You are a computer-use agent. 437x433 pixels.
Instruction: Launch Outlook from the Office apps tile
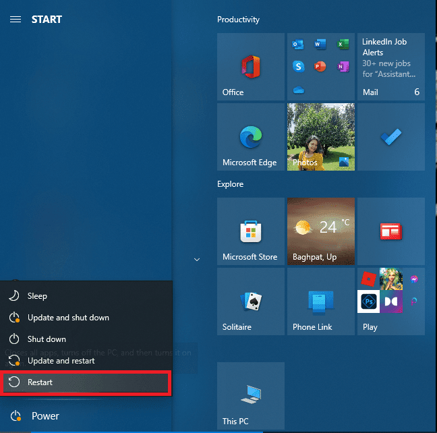coord(298,45)
